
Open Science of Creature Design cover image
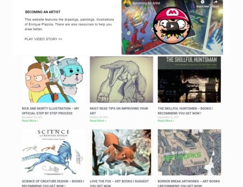coord(53,152)
